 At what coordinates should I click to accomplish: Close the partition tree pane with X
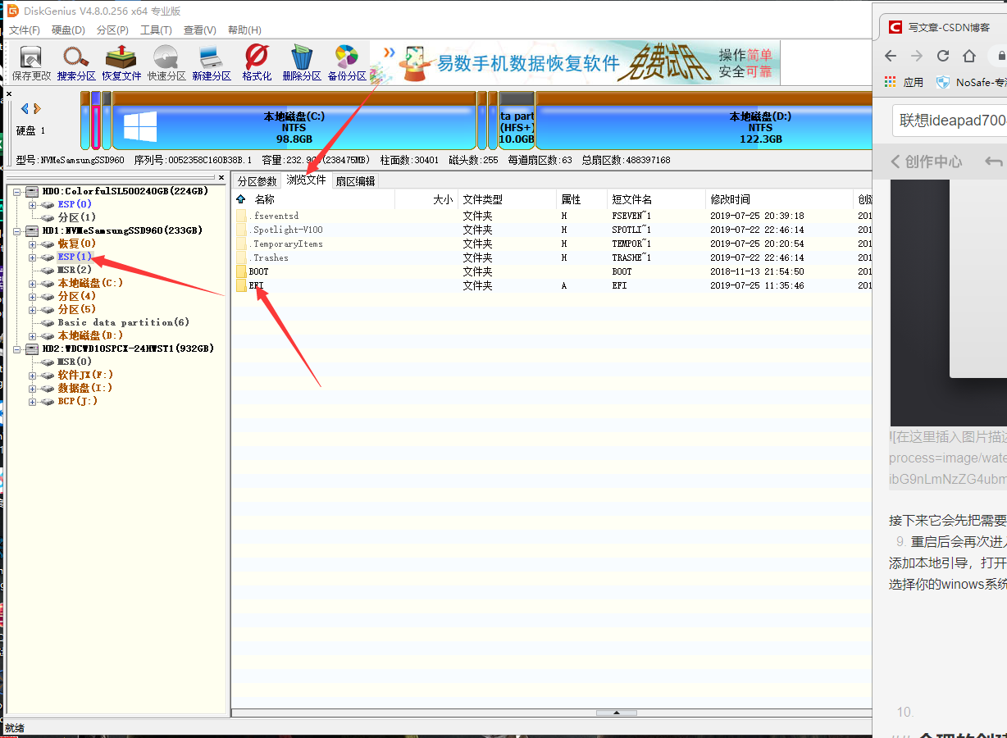point(221,177)
